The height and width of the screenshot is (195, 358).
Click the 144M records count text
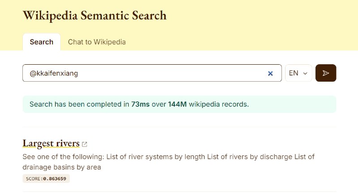point(177,104)
